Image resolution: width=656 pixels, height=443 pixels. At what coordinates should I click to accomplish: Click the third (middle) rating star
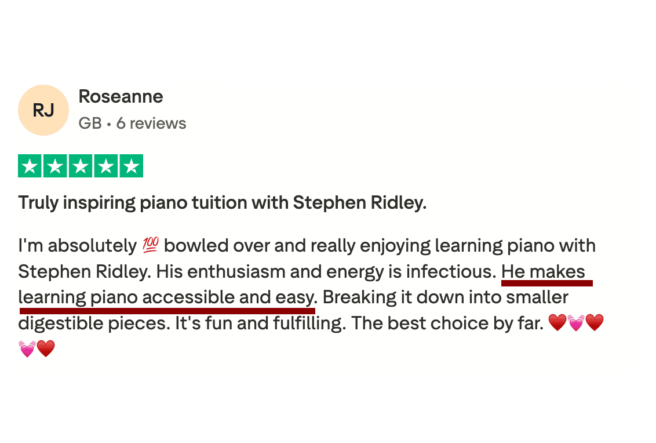pyautogui.click(x=81, y=166)
